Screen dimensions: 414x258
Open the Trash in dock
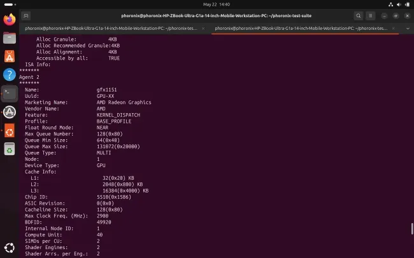[10, 149]
